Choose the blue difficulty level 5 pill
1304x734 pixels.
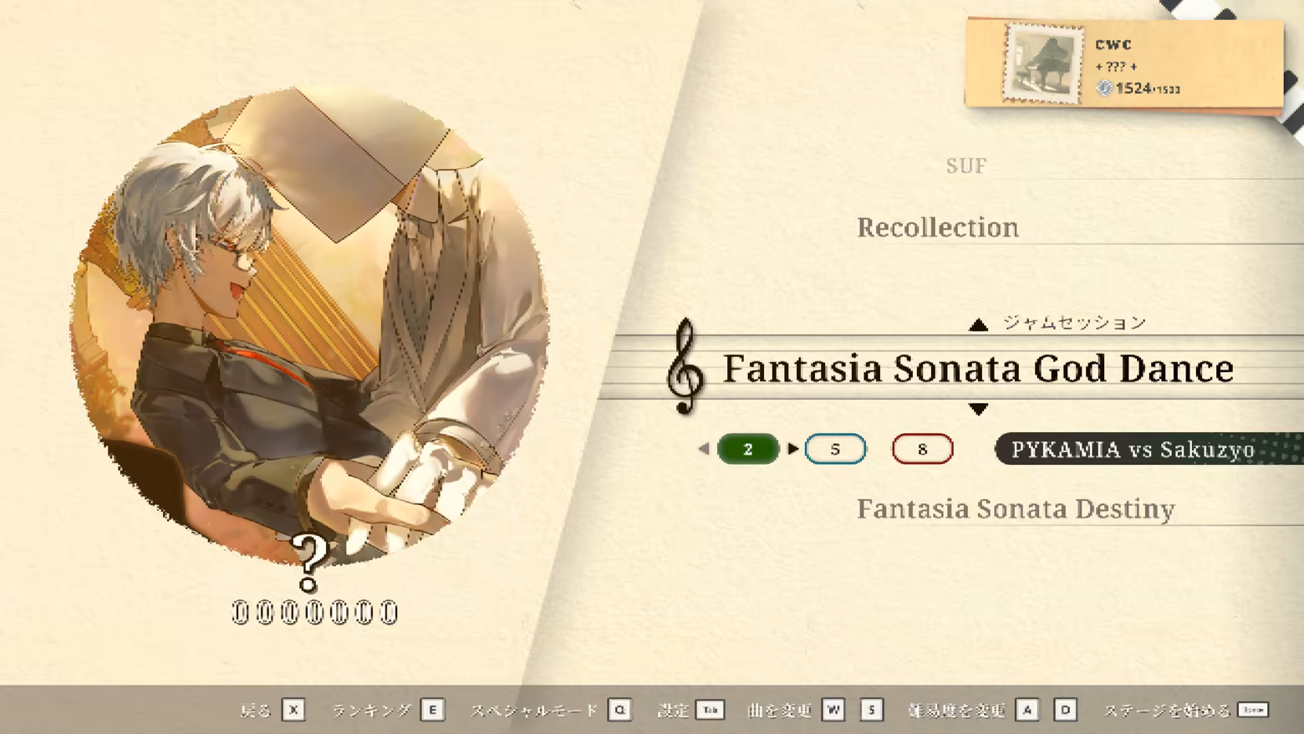[x=835, y=449]
